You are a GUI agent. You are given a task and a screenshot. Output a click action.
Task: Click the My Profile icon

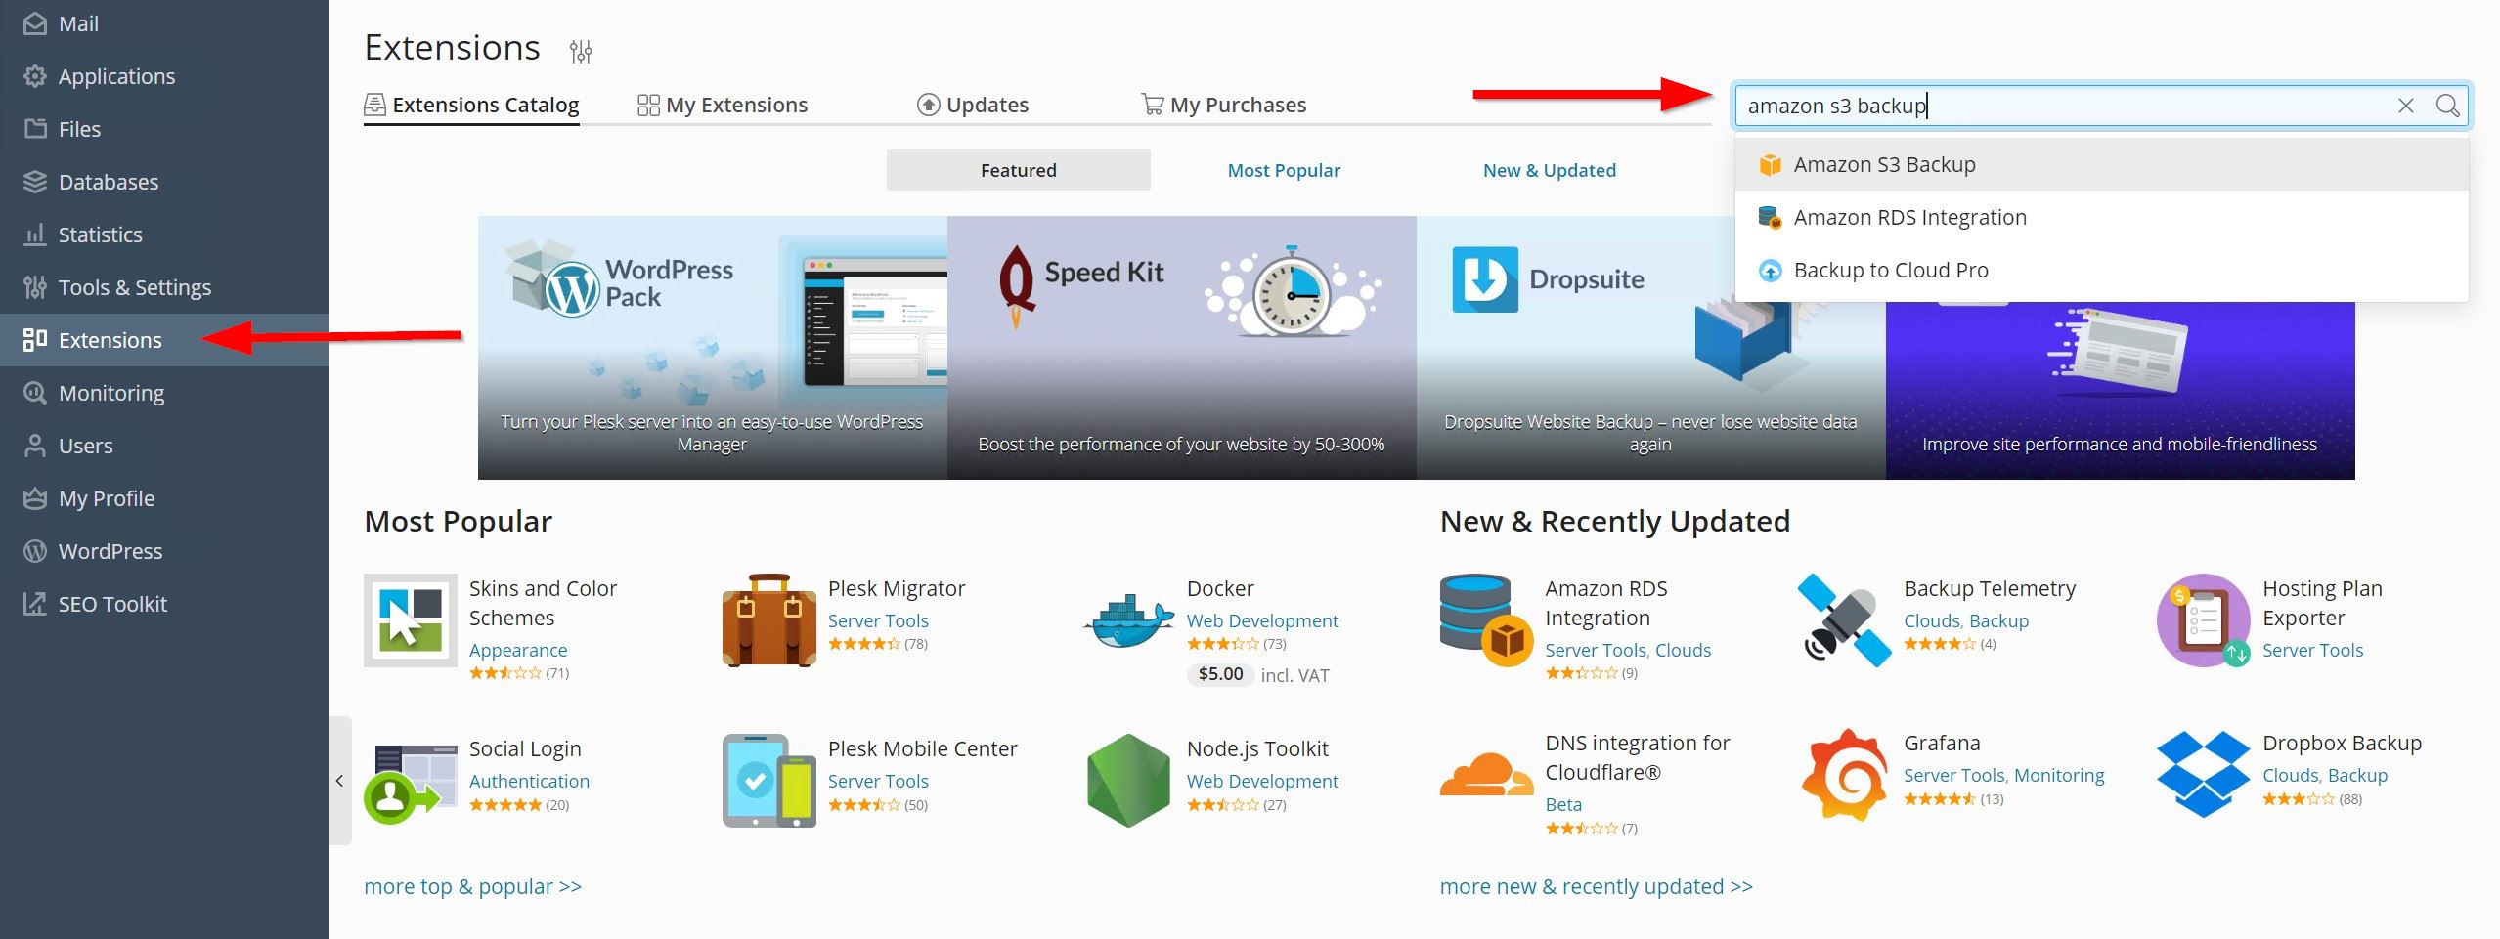click(35, 497)
